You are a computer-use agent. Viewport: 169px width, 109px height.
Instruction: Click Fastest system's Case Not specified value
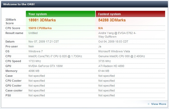[106, 76]
